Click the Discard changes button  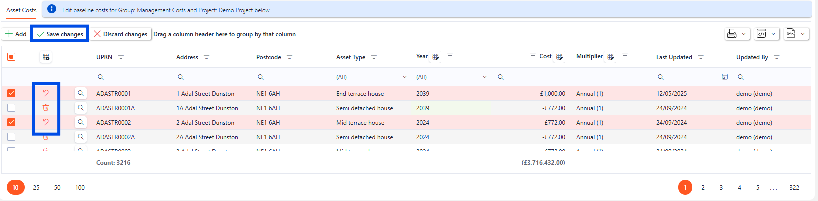(121, 34)
